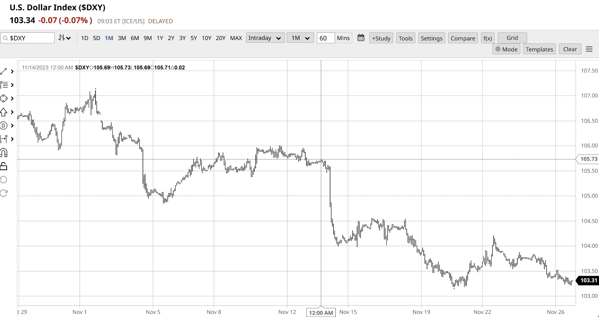Select the trend line drawing tool
The height and width of the screenshot is (317, 599).
(x=4, y=71)
